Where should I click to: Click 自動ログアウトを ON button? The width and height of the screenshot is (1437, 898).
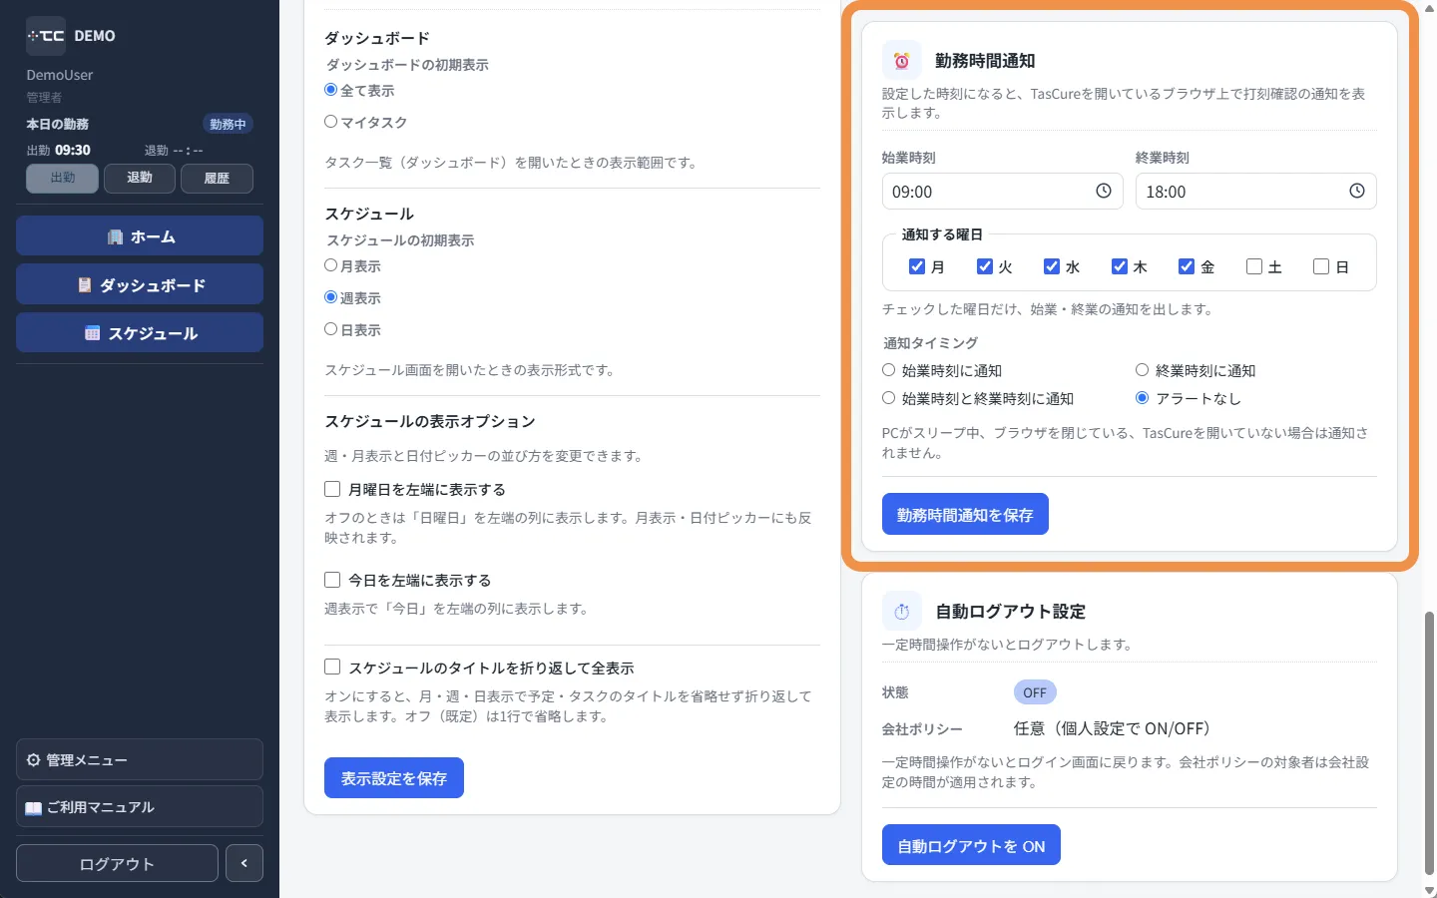[971, 845]
